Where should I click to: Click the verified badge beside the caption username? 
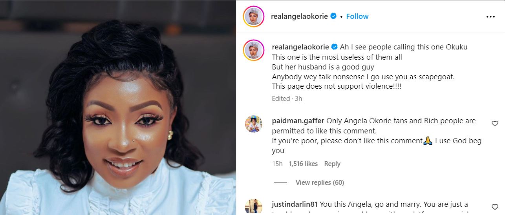tap(335, 47)
